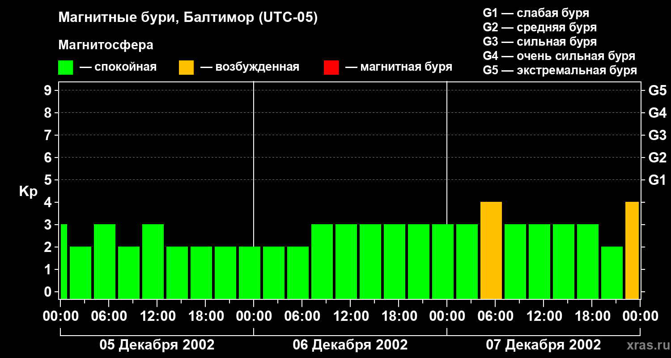Click the orange Kp 4 bar at 06:00, 07 Декабря
The height and width of the screenshot is (358, 671).
click(x=491, y=250)
